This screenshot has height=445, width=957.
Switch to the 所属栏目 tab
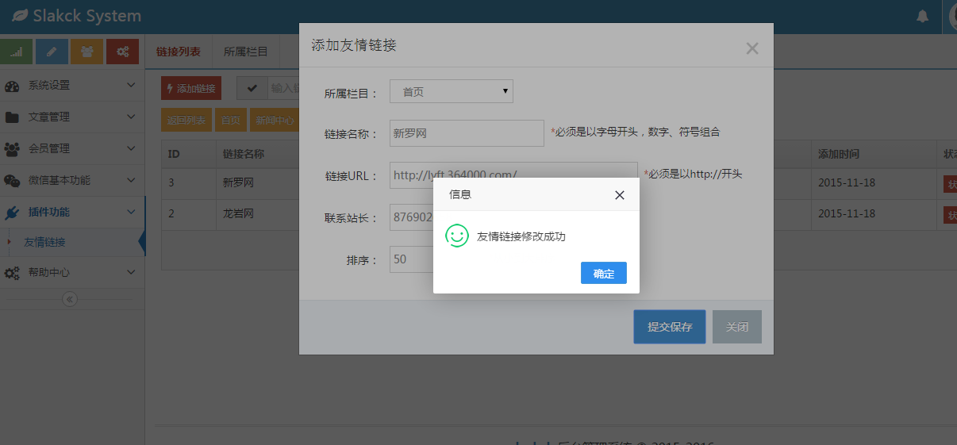[246, 52]
